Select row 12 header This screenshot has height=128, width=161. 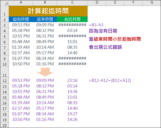5,81
